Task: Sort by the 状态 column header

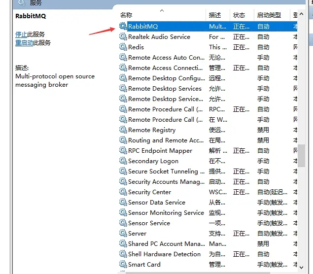Action: pyautogui.click(x=239, y=15)
